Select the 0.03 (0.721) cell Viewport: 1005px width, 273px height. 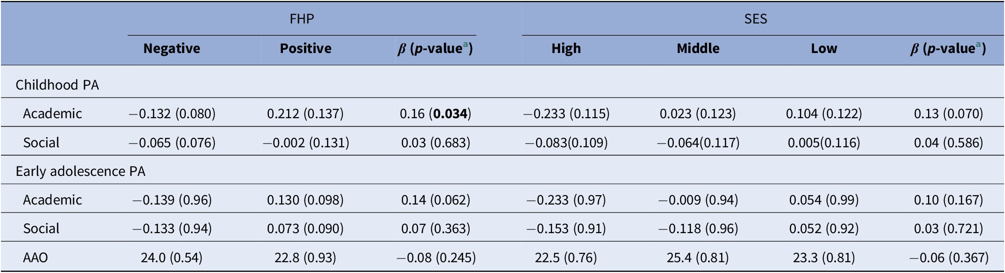[948, 229]
